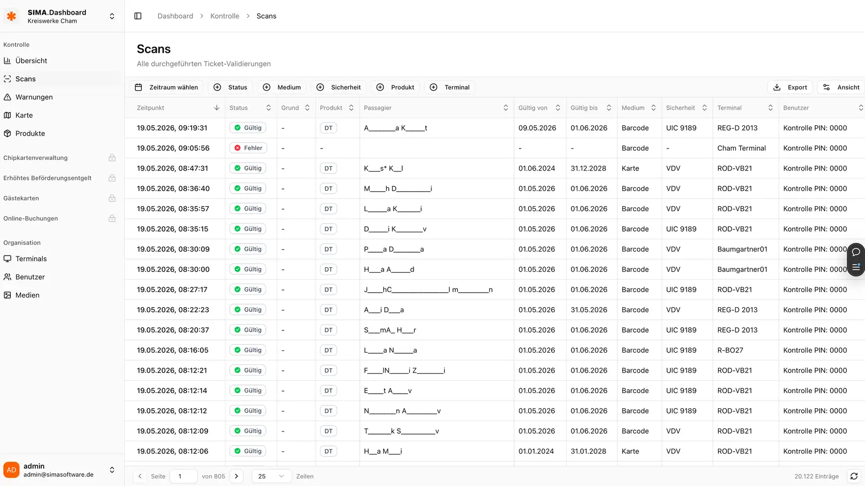
Task: Add a Medium filter
Action: [x=282, y=87]
